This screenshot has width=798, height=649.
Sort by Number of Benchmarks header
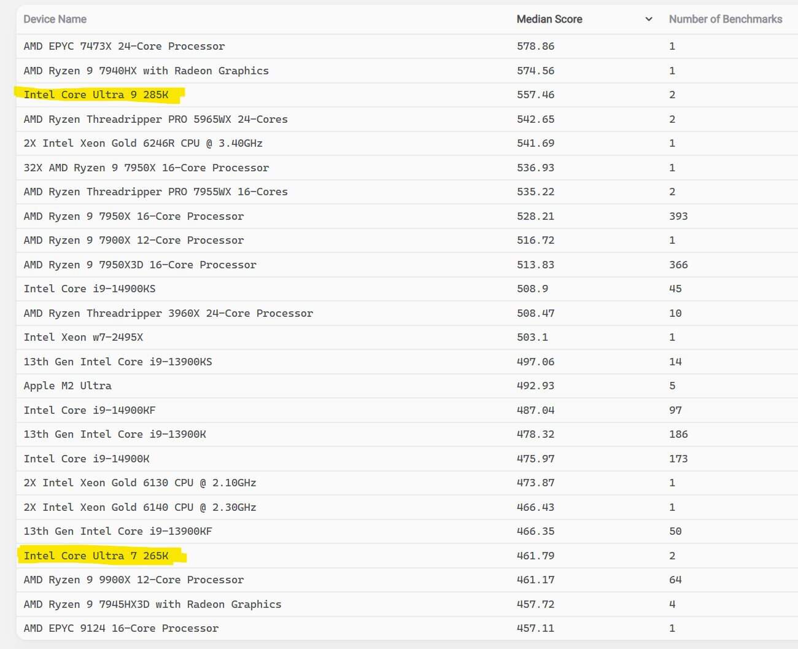[x=726, y=19]
